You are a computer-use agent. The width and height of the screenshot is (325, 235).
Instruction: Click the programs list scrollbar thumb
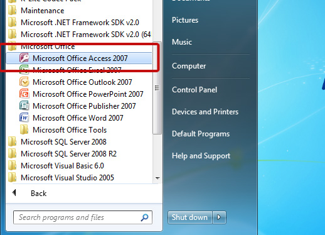157,88
